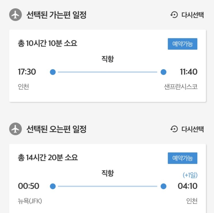Click the departure dot next to 17:30
This screenshot has height=213, width=214.
53,72
